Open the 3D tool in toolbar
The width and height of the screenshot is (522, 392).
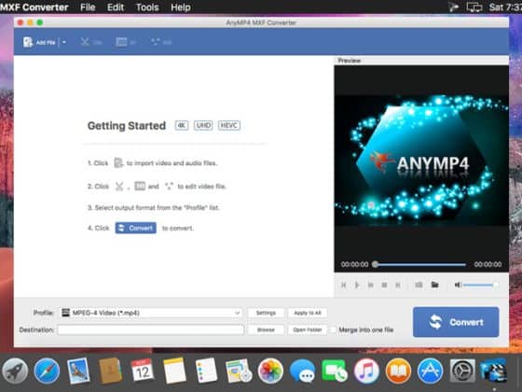[126, 42]
